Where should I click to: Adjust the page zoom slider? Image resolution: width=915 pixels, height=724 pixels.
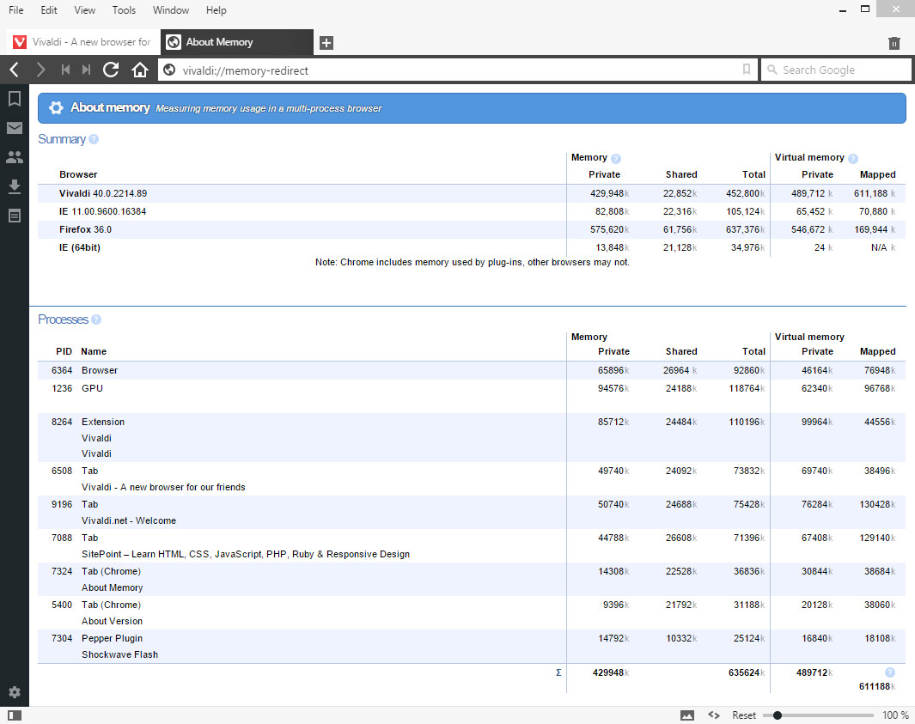pos(778,715)
